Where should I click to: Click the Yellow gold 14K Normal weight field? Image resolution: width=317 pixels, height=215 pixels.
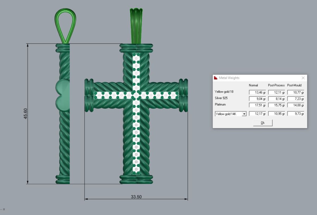257,114
